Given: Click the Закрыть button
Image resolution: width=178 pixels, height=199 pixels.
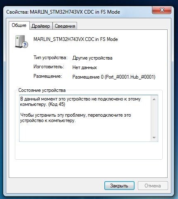Looking at the screenshot, I should click(x=119, y=186).
